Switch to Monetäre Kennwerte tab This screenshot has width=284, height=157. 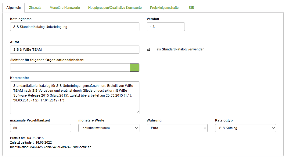tap(65, 8)
